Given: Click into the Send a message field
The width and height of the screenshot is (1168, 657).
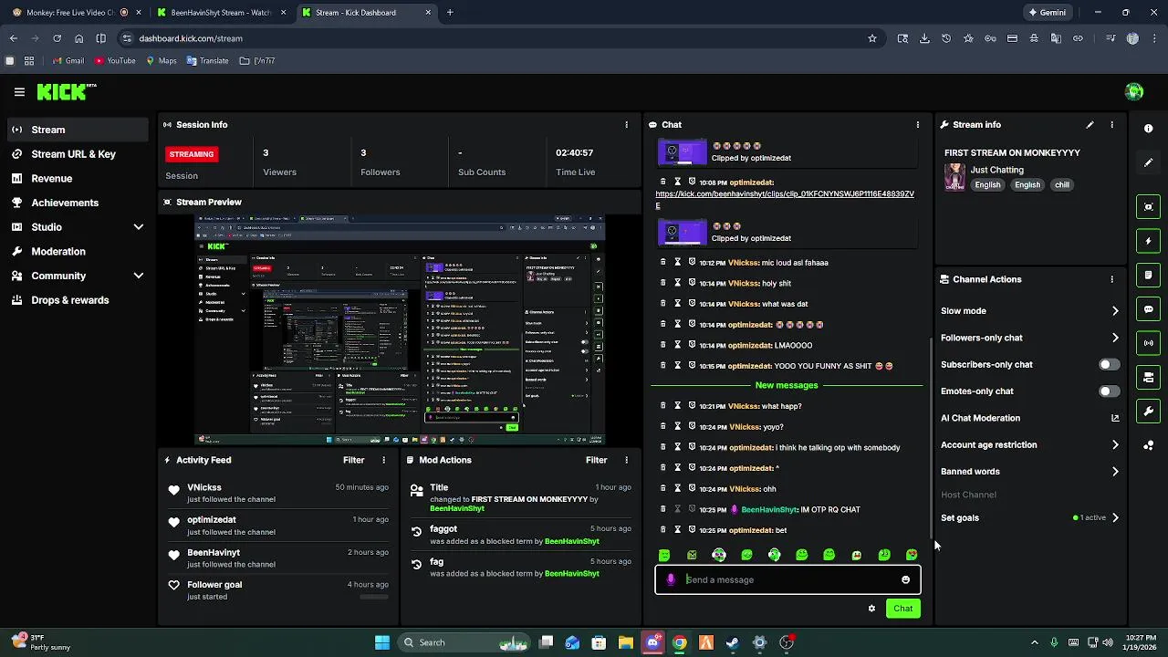Looking at the screenshot, I should click(789, 579).
